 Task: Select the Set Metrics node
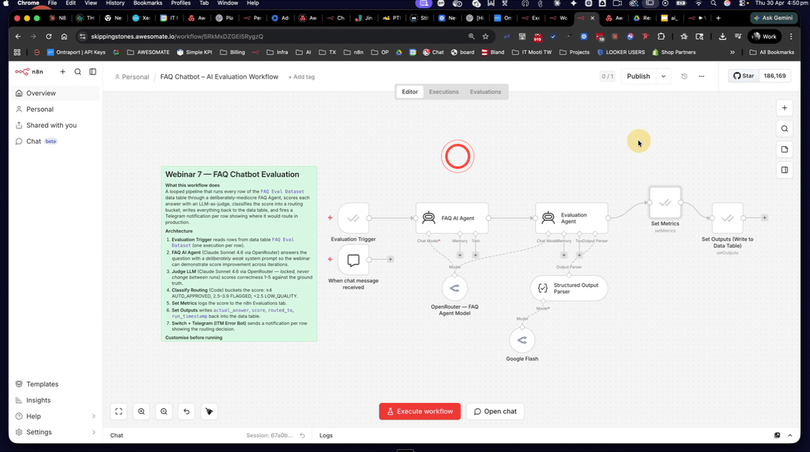(x=665, y=202)
